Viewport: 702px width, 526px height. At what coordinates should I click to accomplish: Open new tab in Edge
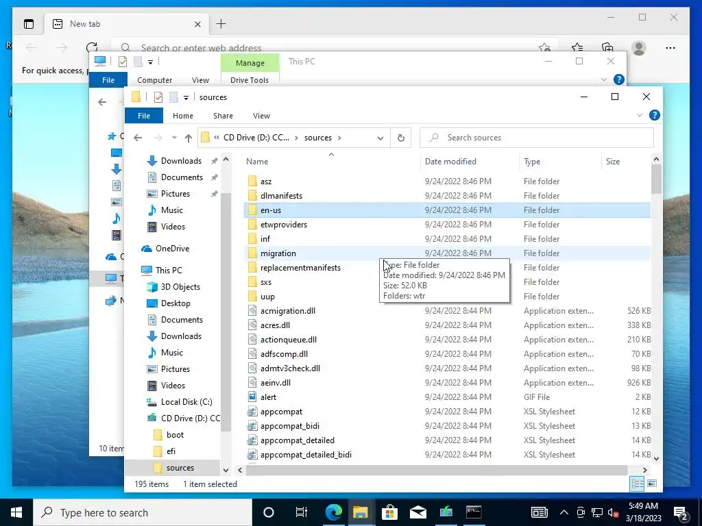coord(221,24)
